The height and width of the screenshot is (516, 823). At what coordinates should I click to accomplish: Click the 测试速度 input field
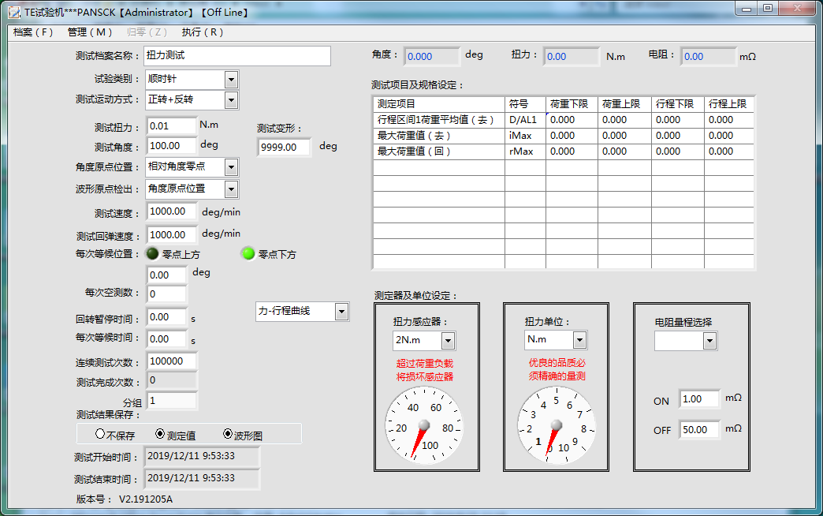(x=172, y=211)
